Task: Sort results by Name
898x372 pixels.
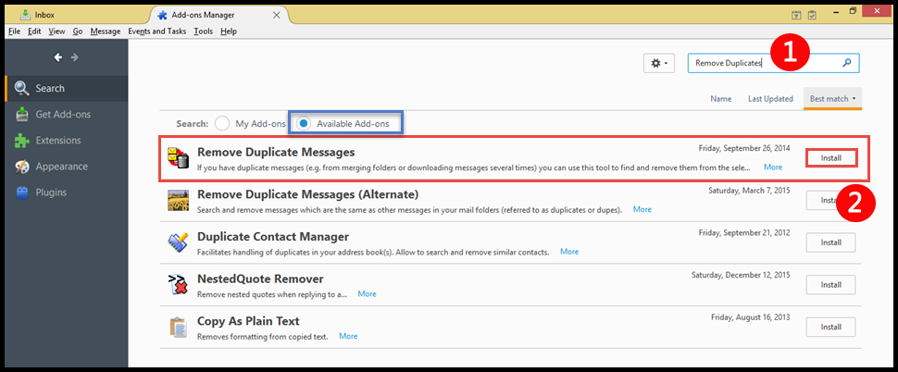Action: pyautogui.click(x=720, y=98)
